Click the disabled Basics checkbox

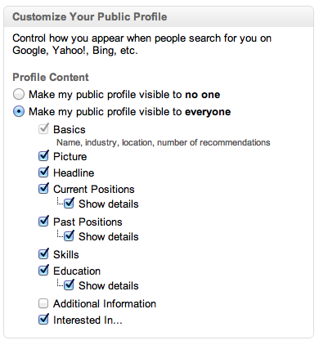43,128
